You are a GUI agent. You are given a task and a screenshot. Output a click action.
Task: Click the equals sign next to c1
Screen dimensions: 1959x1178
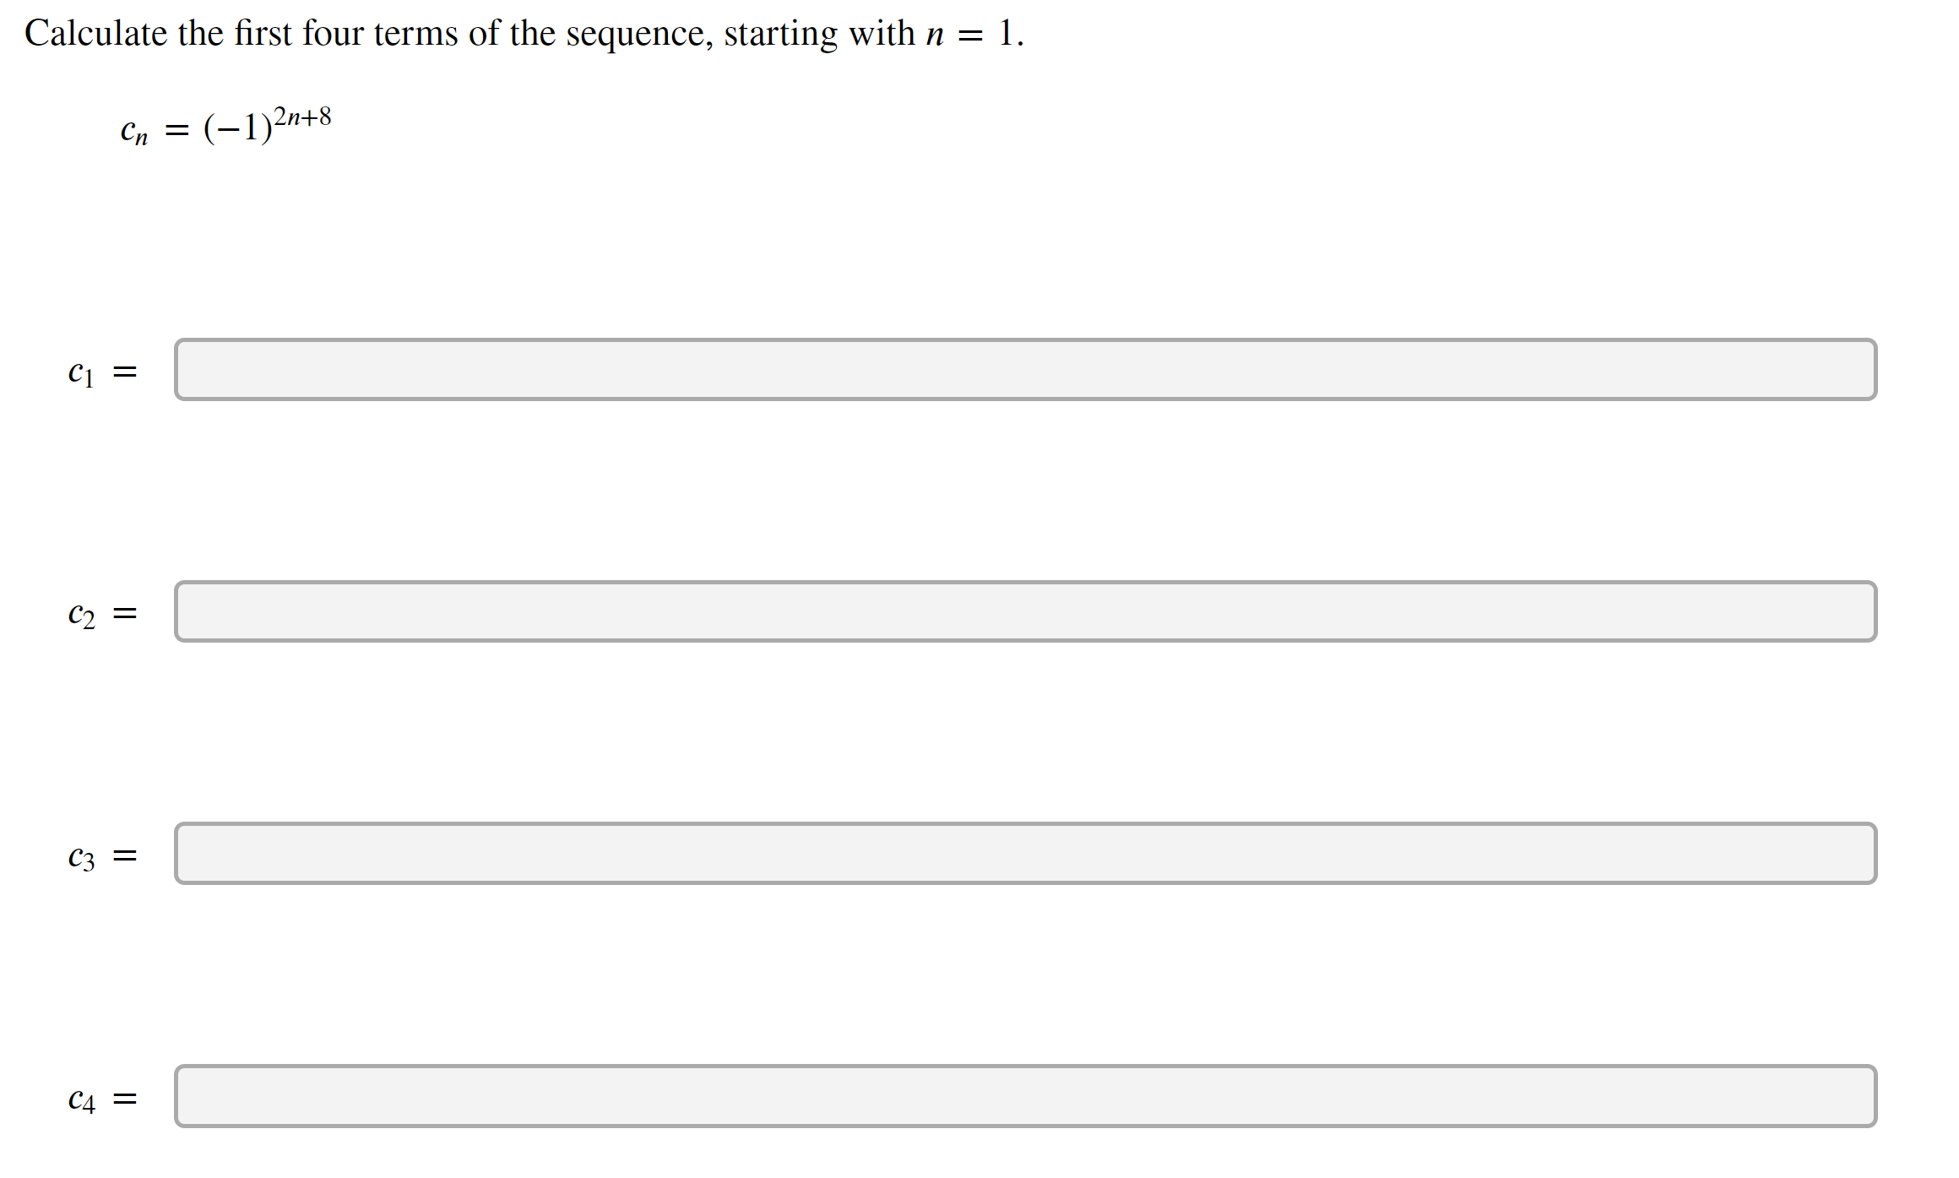point(125,369)
